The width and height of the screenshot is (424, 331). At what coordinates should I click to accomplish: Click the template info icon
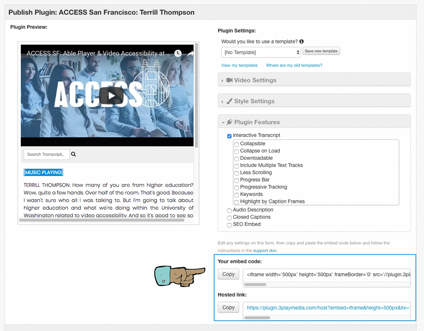click(x=301, y=42)
